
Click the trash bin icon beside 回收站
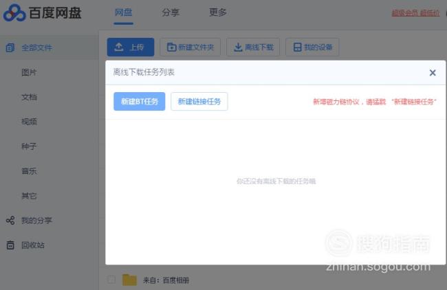point(10,245)
